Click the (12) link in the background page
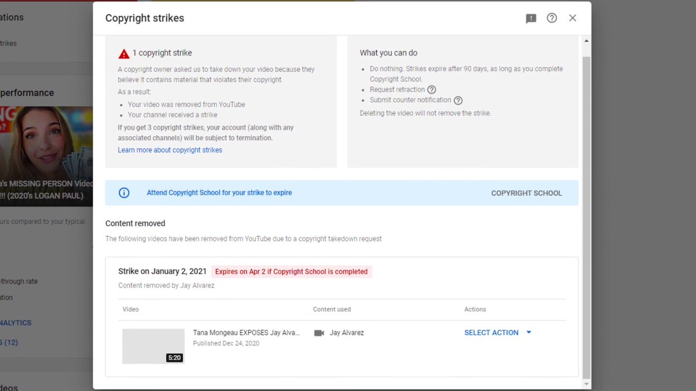Image resolution: width=696 pixels, height=391 pixels. click(9, 342)
